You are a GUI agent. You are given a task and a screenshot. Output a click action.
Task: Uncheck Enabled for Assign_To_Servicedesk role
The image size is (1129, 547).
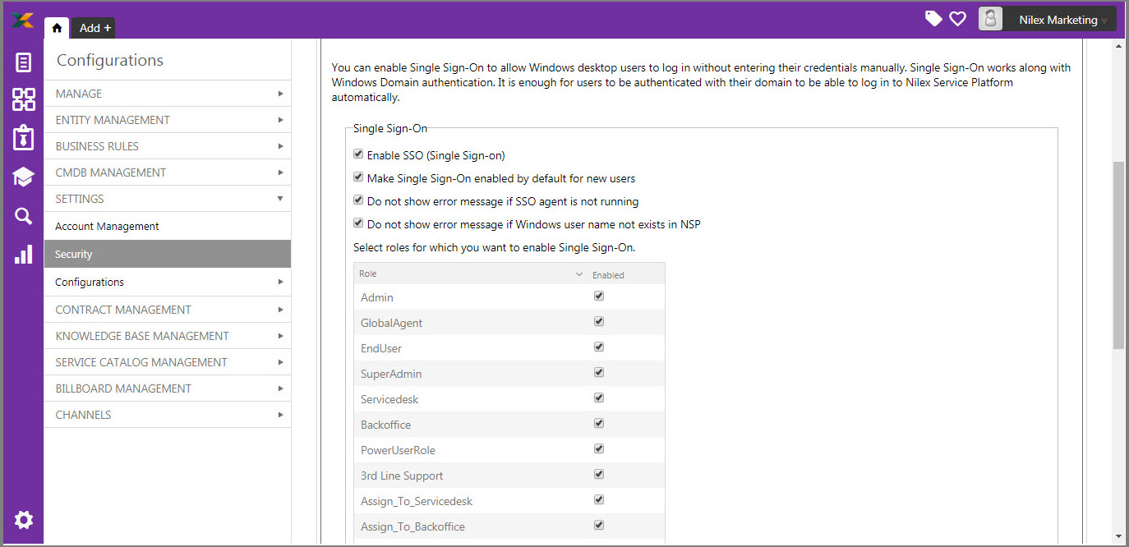pyautogui.click(x=599, y=499)
